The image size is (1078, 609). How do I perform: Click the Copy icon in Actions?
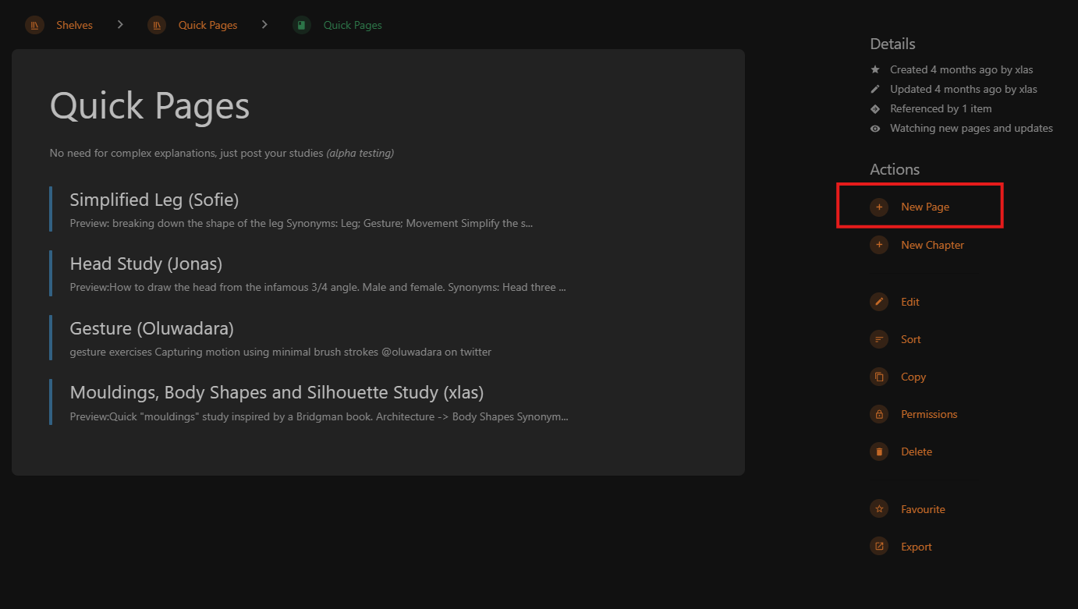pyautogui.click(x=879, y=377)
